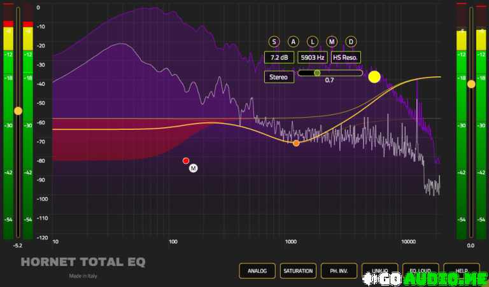
Task: Click the 1000 frequency axis label
Action: click(x=290, y=242)
